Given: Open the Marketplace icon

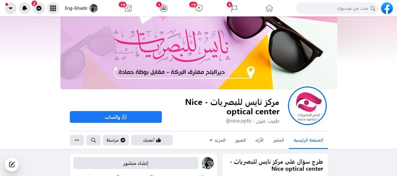Looking at the screenshot, I should tap(128, 9).
